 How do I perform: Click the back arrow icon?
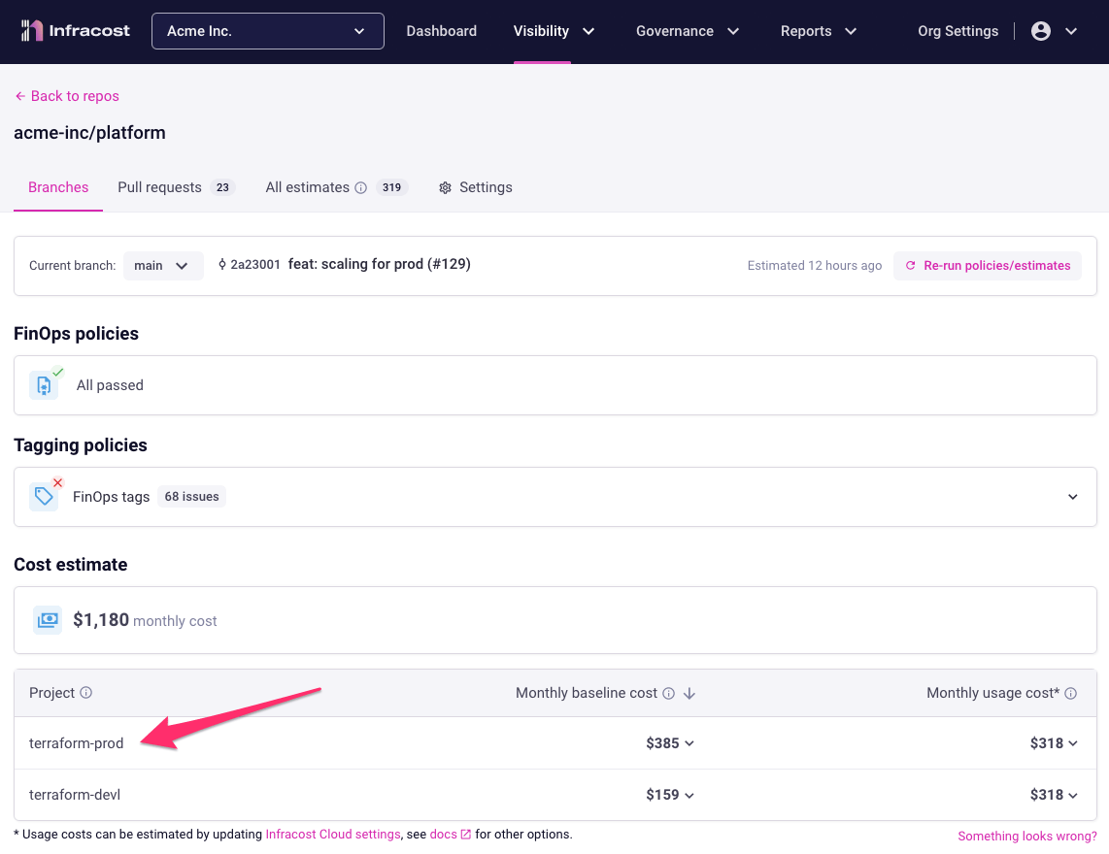pos(20,95)
